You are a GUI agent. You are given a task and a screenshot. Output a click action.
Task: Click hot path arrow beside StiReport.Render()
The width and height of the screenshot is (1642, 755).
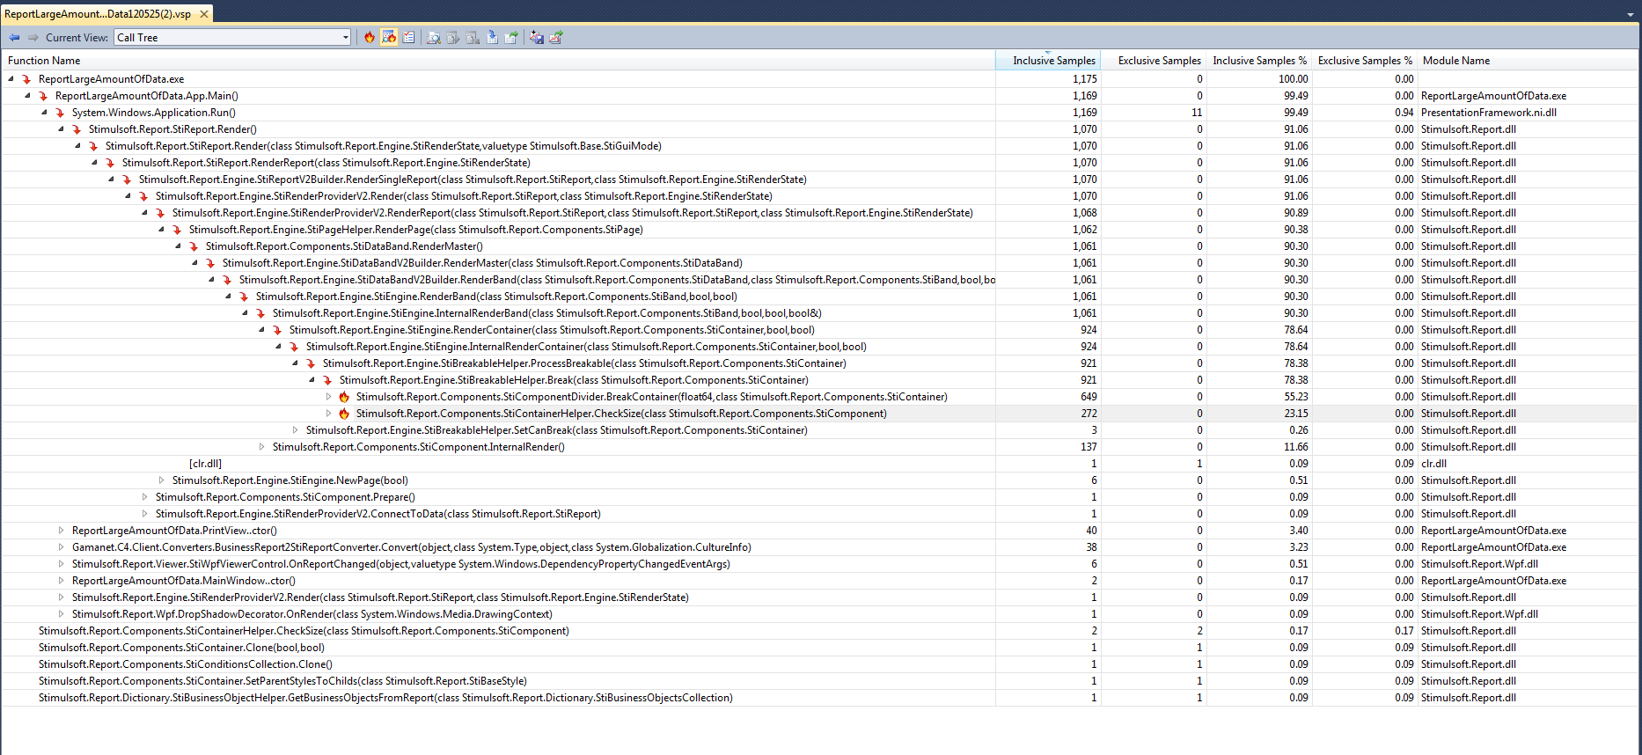77,129
